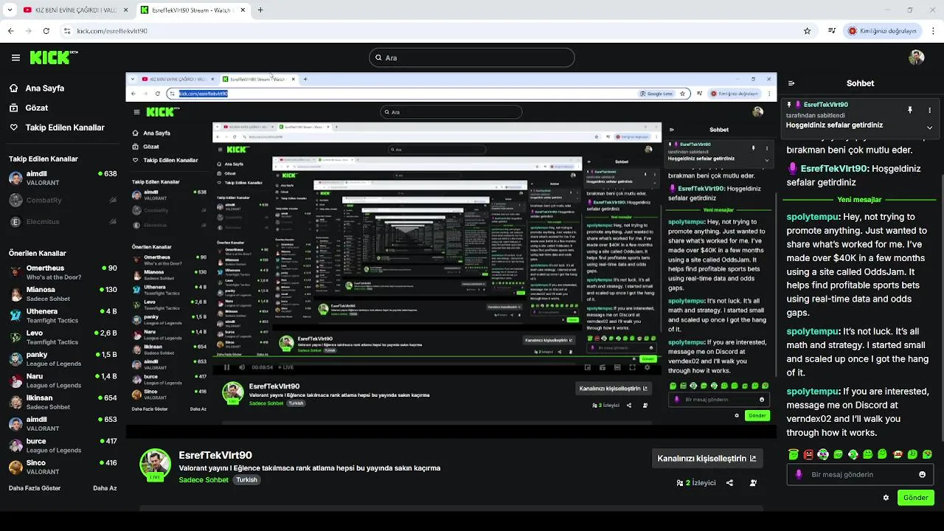Open the profile avatar menu
Screen dimensions: 944x531
[x=917, y=58]
